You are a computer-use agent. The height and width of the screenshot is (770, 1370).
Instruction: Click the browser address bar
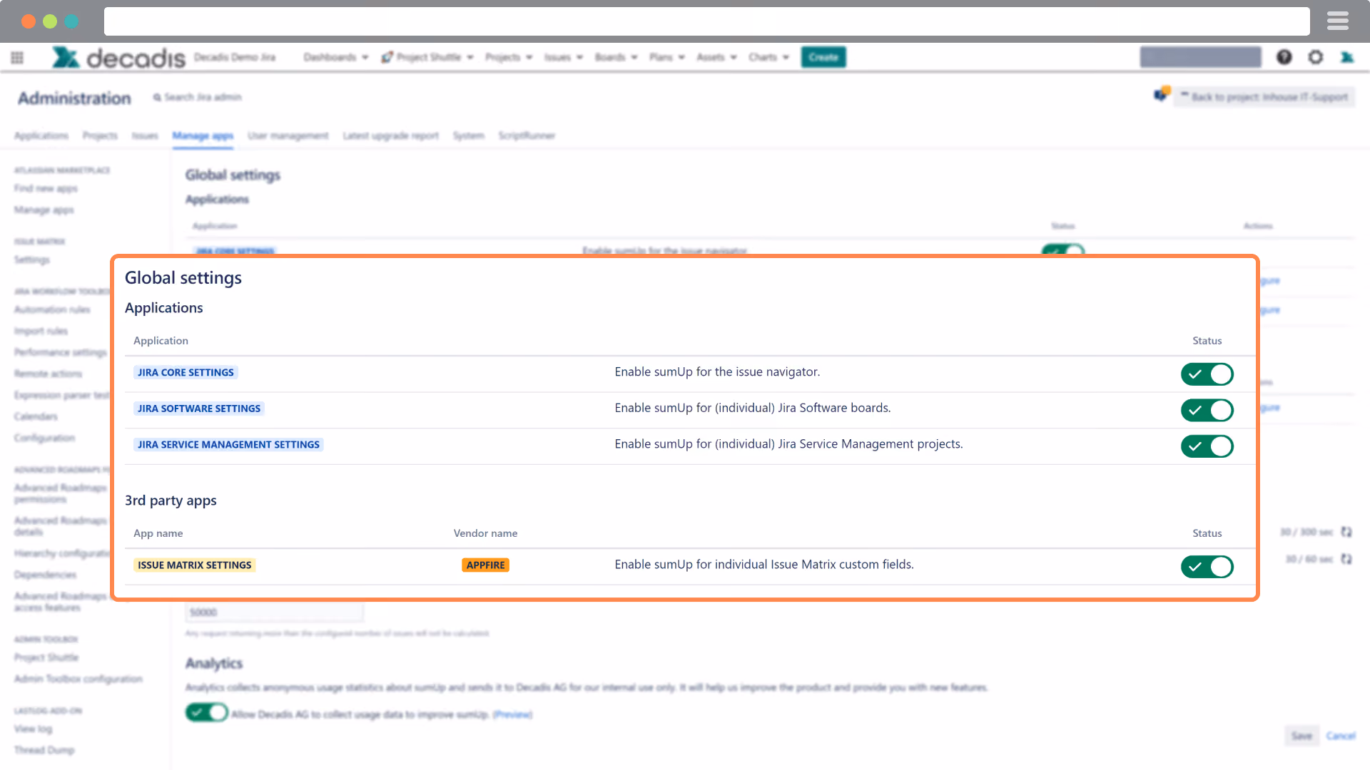[706, 21]
